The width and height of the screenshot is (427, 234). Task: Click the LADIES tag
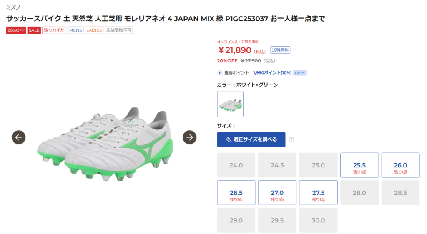(x=94, y=30)
